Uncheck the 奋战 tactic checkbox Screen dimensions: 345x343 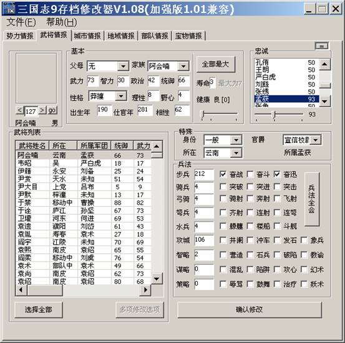tap(223, 174)
